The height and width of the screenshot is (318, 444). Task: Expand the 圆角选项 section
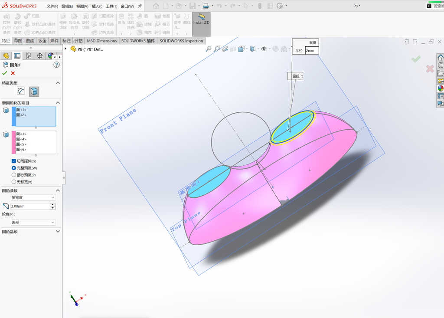click(58, 232)
